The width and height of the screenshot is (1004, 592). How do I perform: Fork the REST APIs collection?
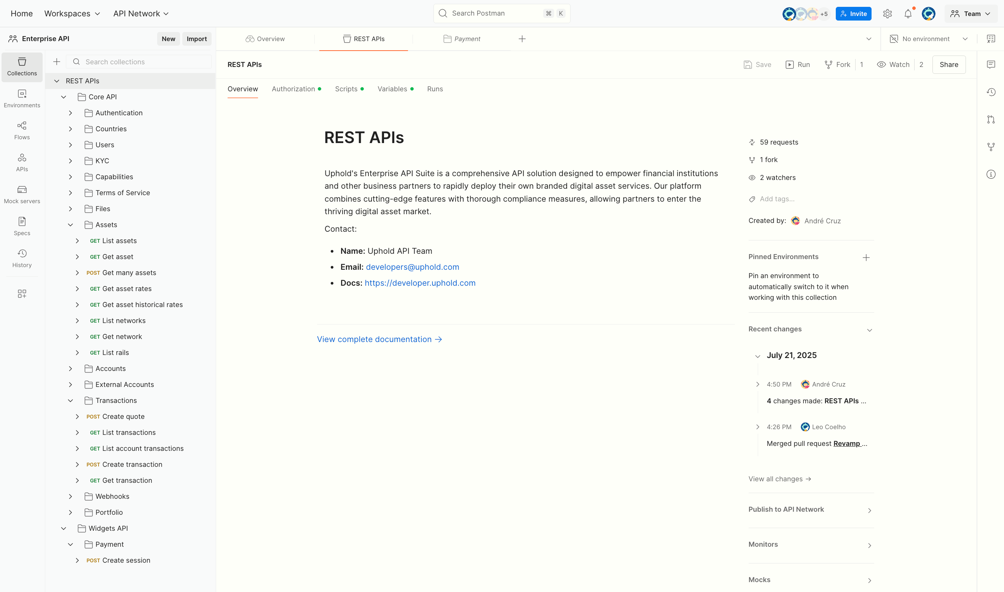coord(837,65)
